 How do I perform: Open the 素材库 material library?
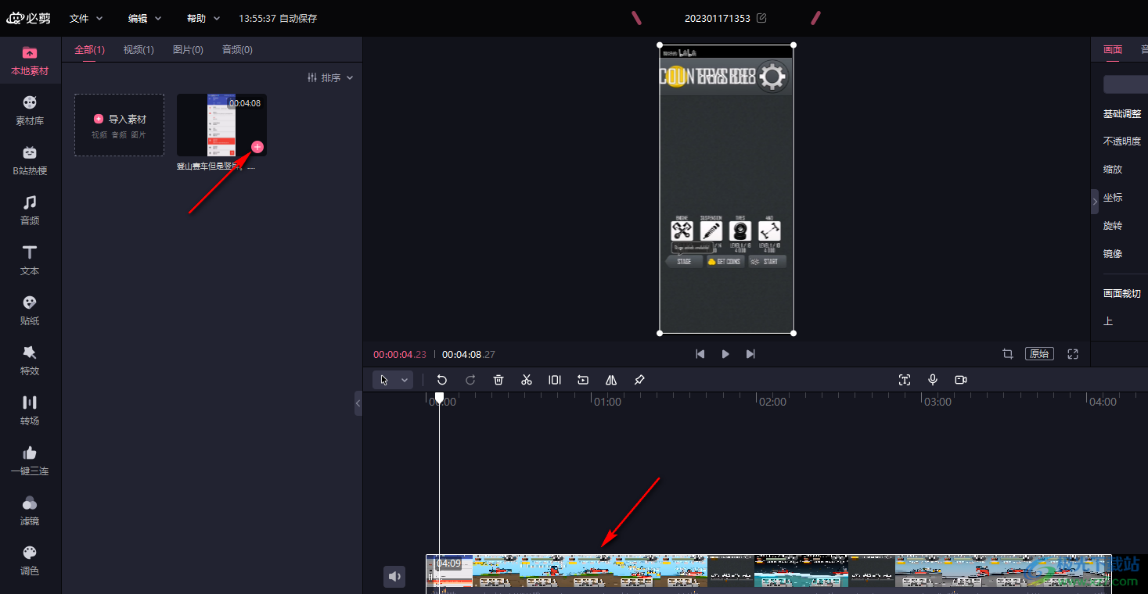coord(30,111)
